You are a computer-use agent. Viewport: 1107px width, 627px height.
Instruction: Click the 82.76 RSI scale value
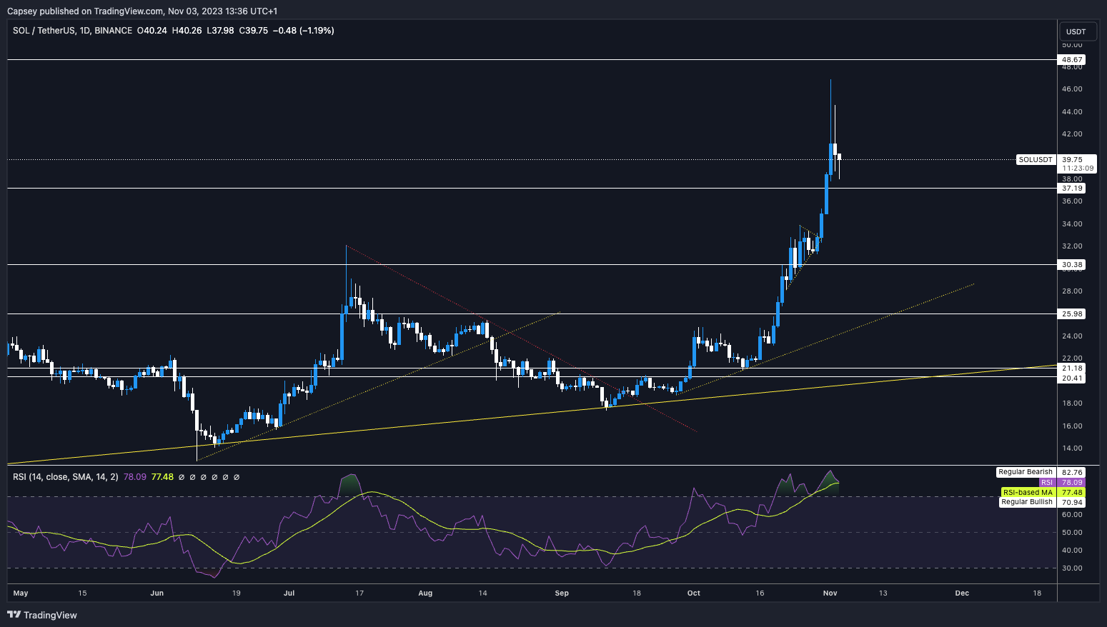coord(1073,473)
